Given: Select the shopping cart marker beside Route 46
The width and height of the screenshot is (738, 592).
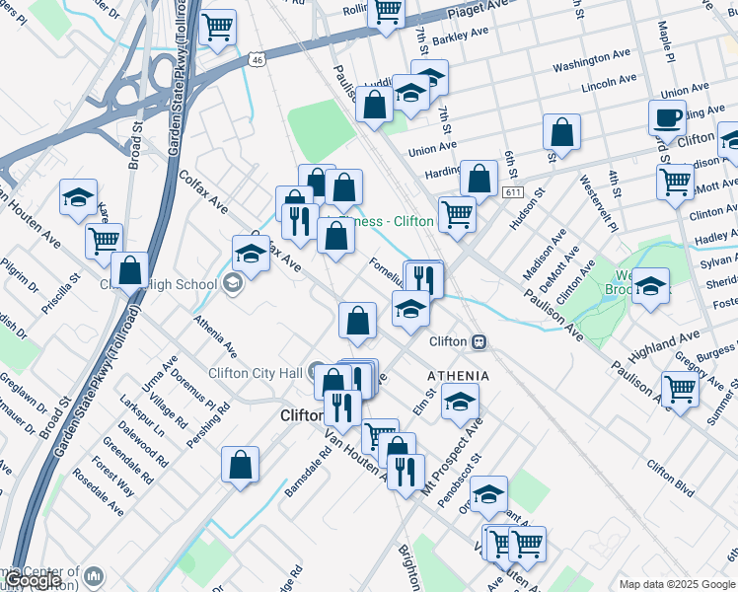Looking at the screenshot, I should click(x=217, y=27).
